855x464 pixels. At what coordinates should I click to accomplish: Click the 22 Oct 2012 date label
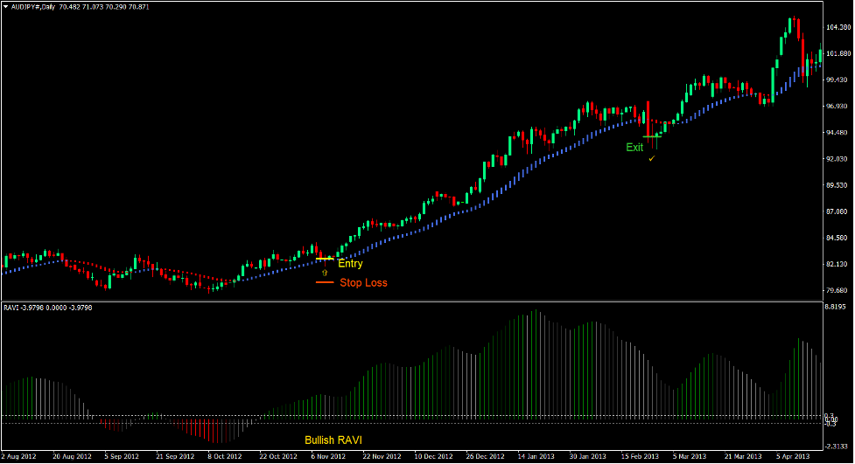278,456
